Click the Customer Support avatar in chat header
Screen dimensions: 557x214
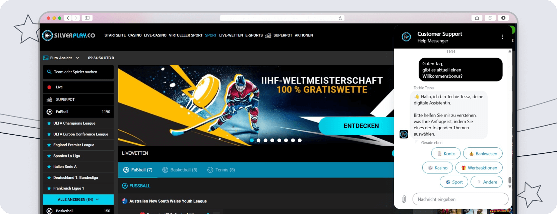click(x=406, y=37)
